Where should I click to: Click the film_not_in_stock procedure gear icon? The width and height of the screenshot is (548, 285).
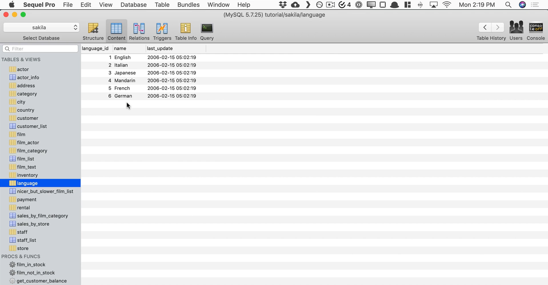pos(12,273)
